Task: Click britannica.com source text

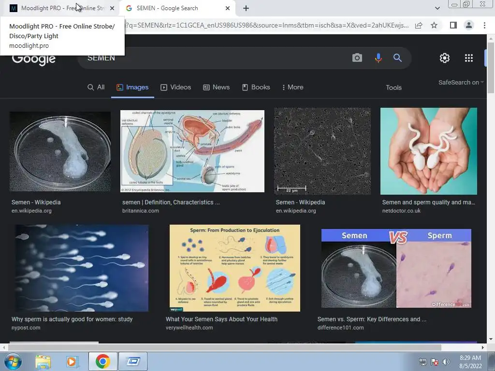Action: pos(141,211)
